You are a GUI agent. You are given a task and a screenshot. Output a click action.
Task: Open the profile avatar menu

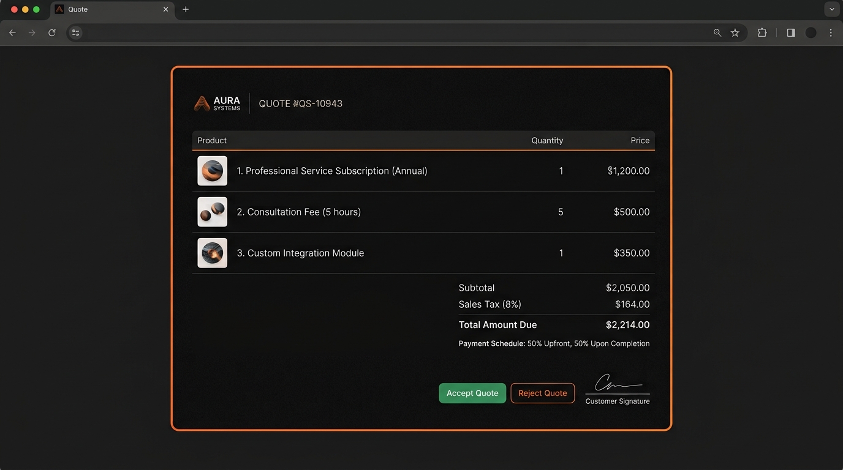(811, 33)
